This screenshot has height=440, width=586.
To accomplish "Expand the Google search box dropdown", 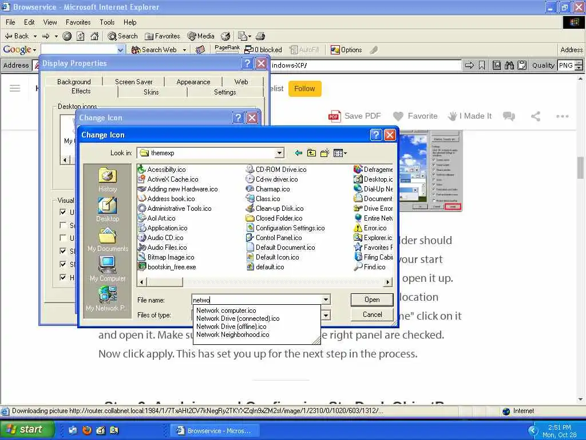I will tap(120, 50).
